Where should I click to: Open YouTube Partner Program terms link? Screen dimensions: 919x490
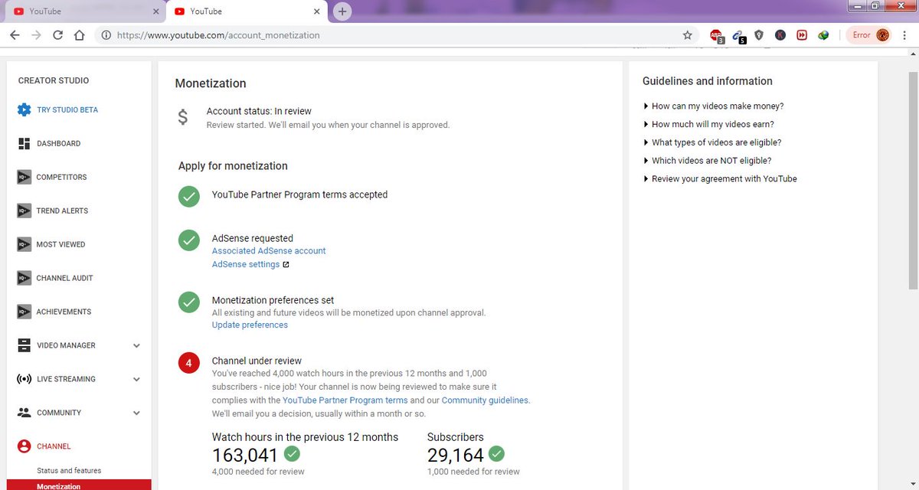(x=345, y=400)
